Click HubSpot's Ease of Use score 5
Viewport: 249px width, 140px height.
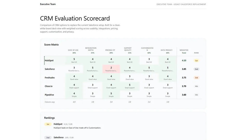(x=74, y=59)
